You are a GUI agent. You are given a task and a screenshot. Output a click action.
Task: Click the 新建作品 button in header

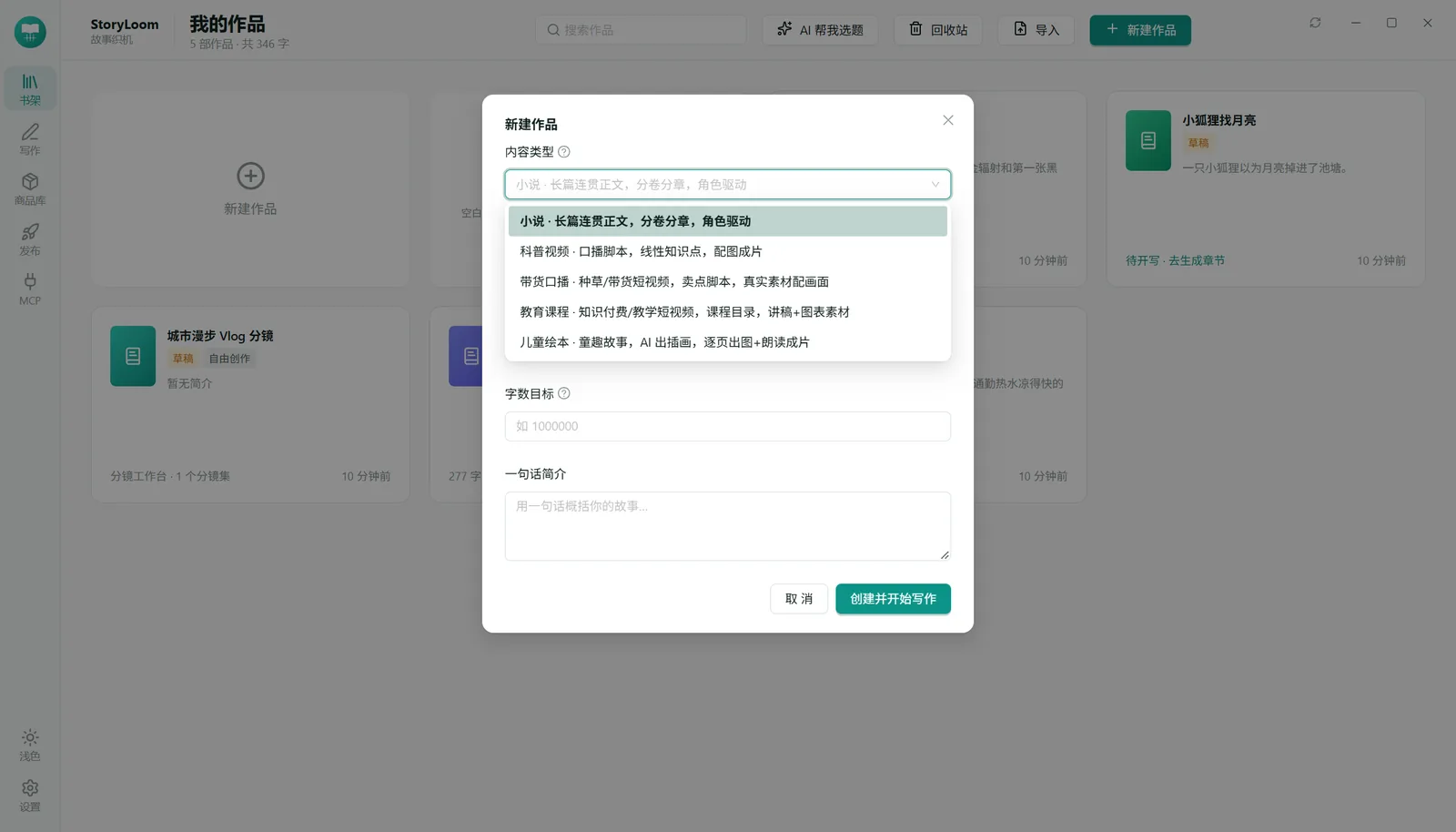(1140, 30)
